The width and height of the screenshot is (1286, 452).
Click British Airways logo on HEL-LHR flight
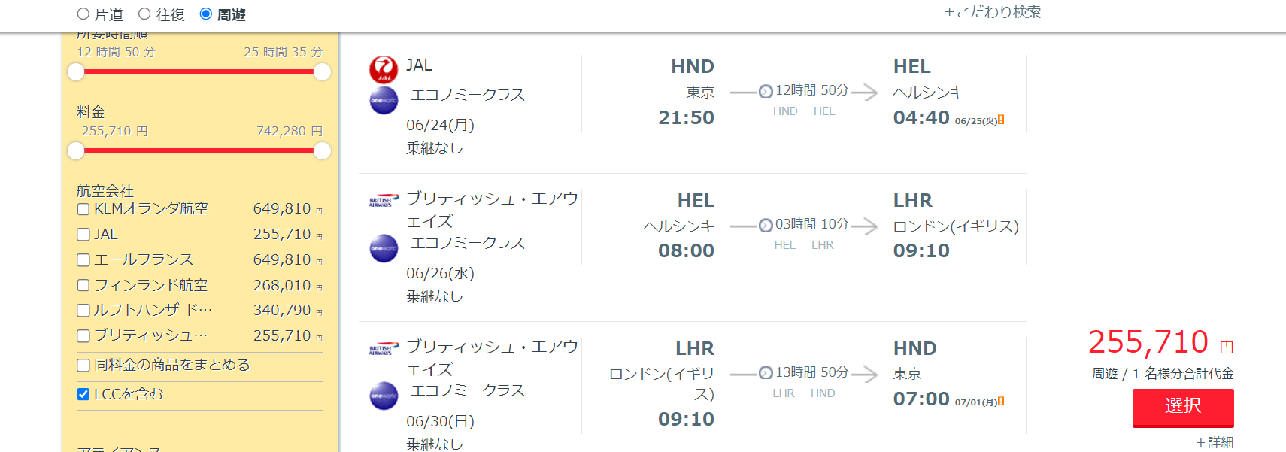coord(384,202)
